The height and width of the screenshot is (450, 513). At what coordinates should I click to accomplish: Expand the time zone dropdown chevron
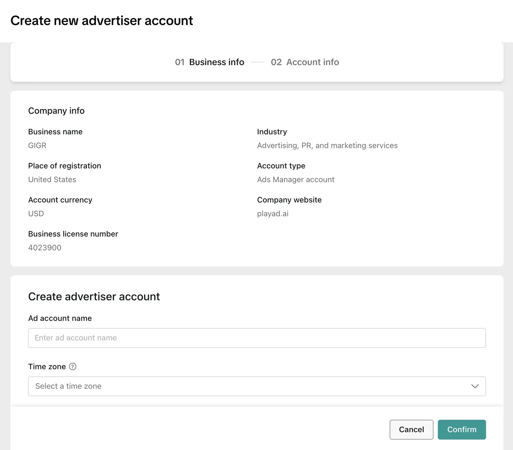pos(475,386)
